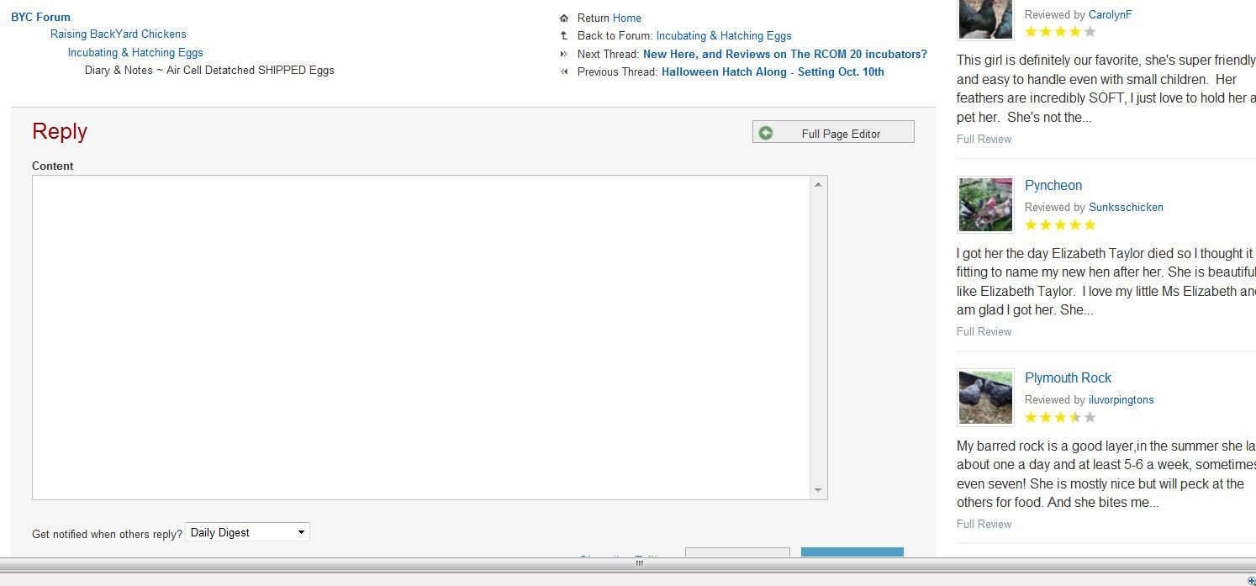1256x586 pixels.
Task: Click the house icon beside Return Home
Action: point(564,18)
